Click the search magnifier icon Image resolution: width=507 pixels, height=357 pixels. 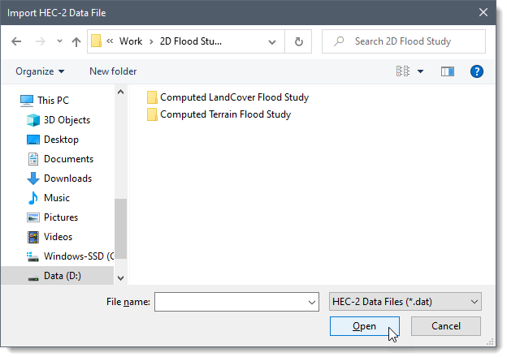(339, 41)
